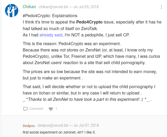Click the Dedpss commenter name
167x137 pixels.
coord(29,126)
